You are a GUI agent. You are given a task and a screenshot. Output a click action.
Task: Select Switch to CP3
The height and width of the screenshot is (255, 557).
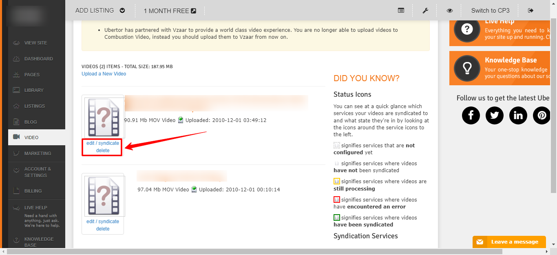click(490, 11)
